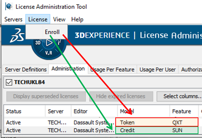Open the Servers menu
The image size is (202, 138).
click(14, 20)
